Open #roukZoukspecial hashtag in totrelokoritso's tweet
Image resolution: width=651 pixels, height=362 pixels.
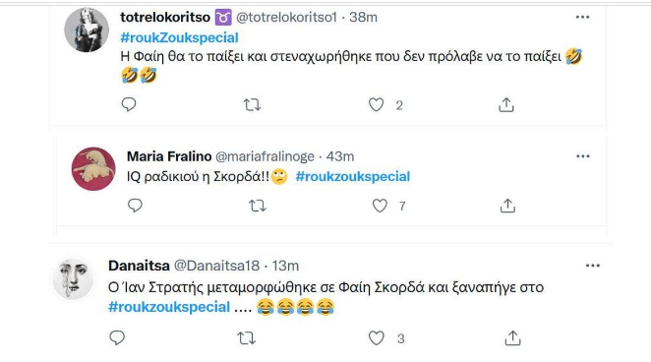(179, 37)
